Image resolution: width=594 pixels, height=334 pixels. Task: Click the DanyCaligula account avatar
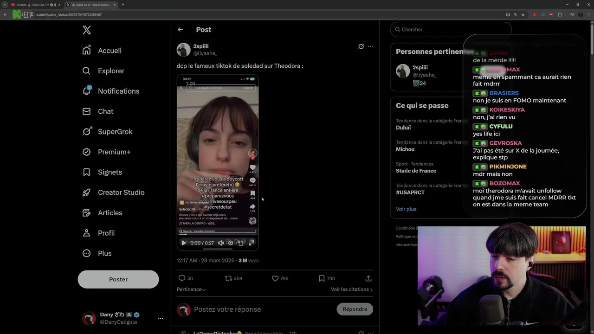pos(89,318)
